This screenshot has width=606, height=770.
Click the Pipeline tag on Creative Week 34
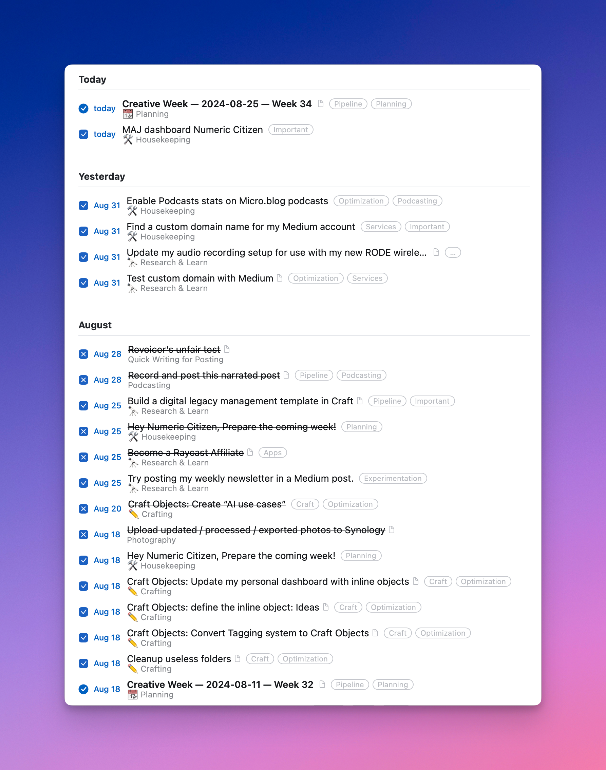click(x=347, y=104)
